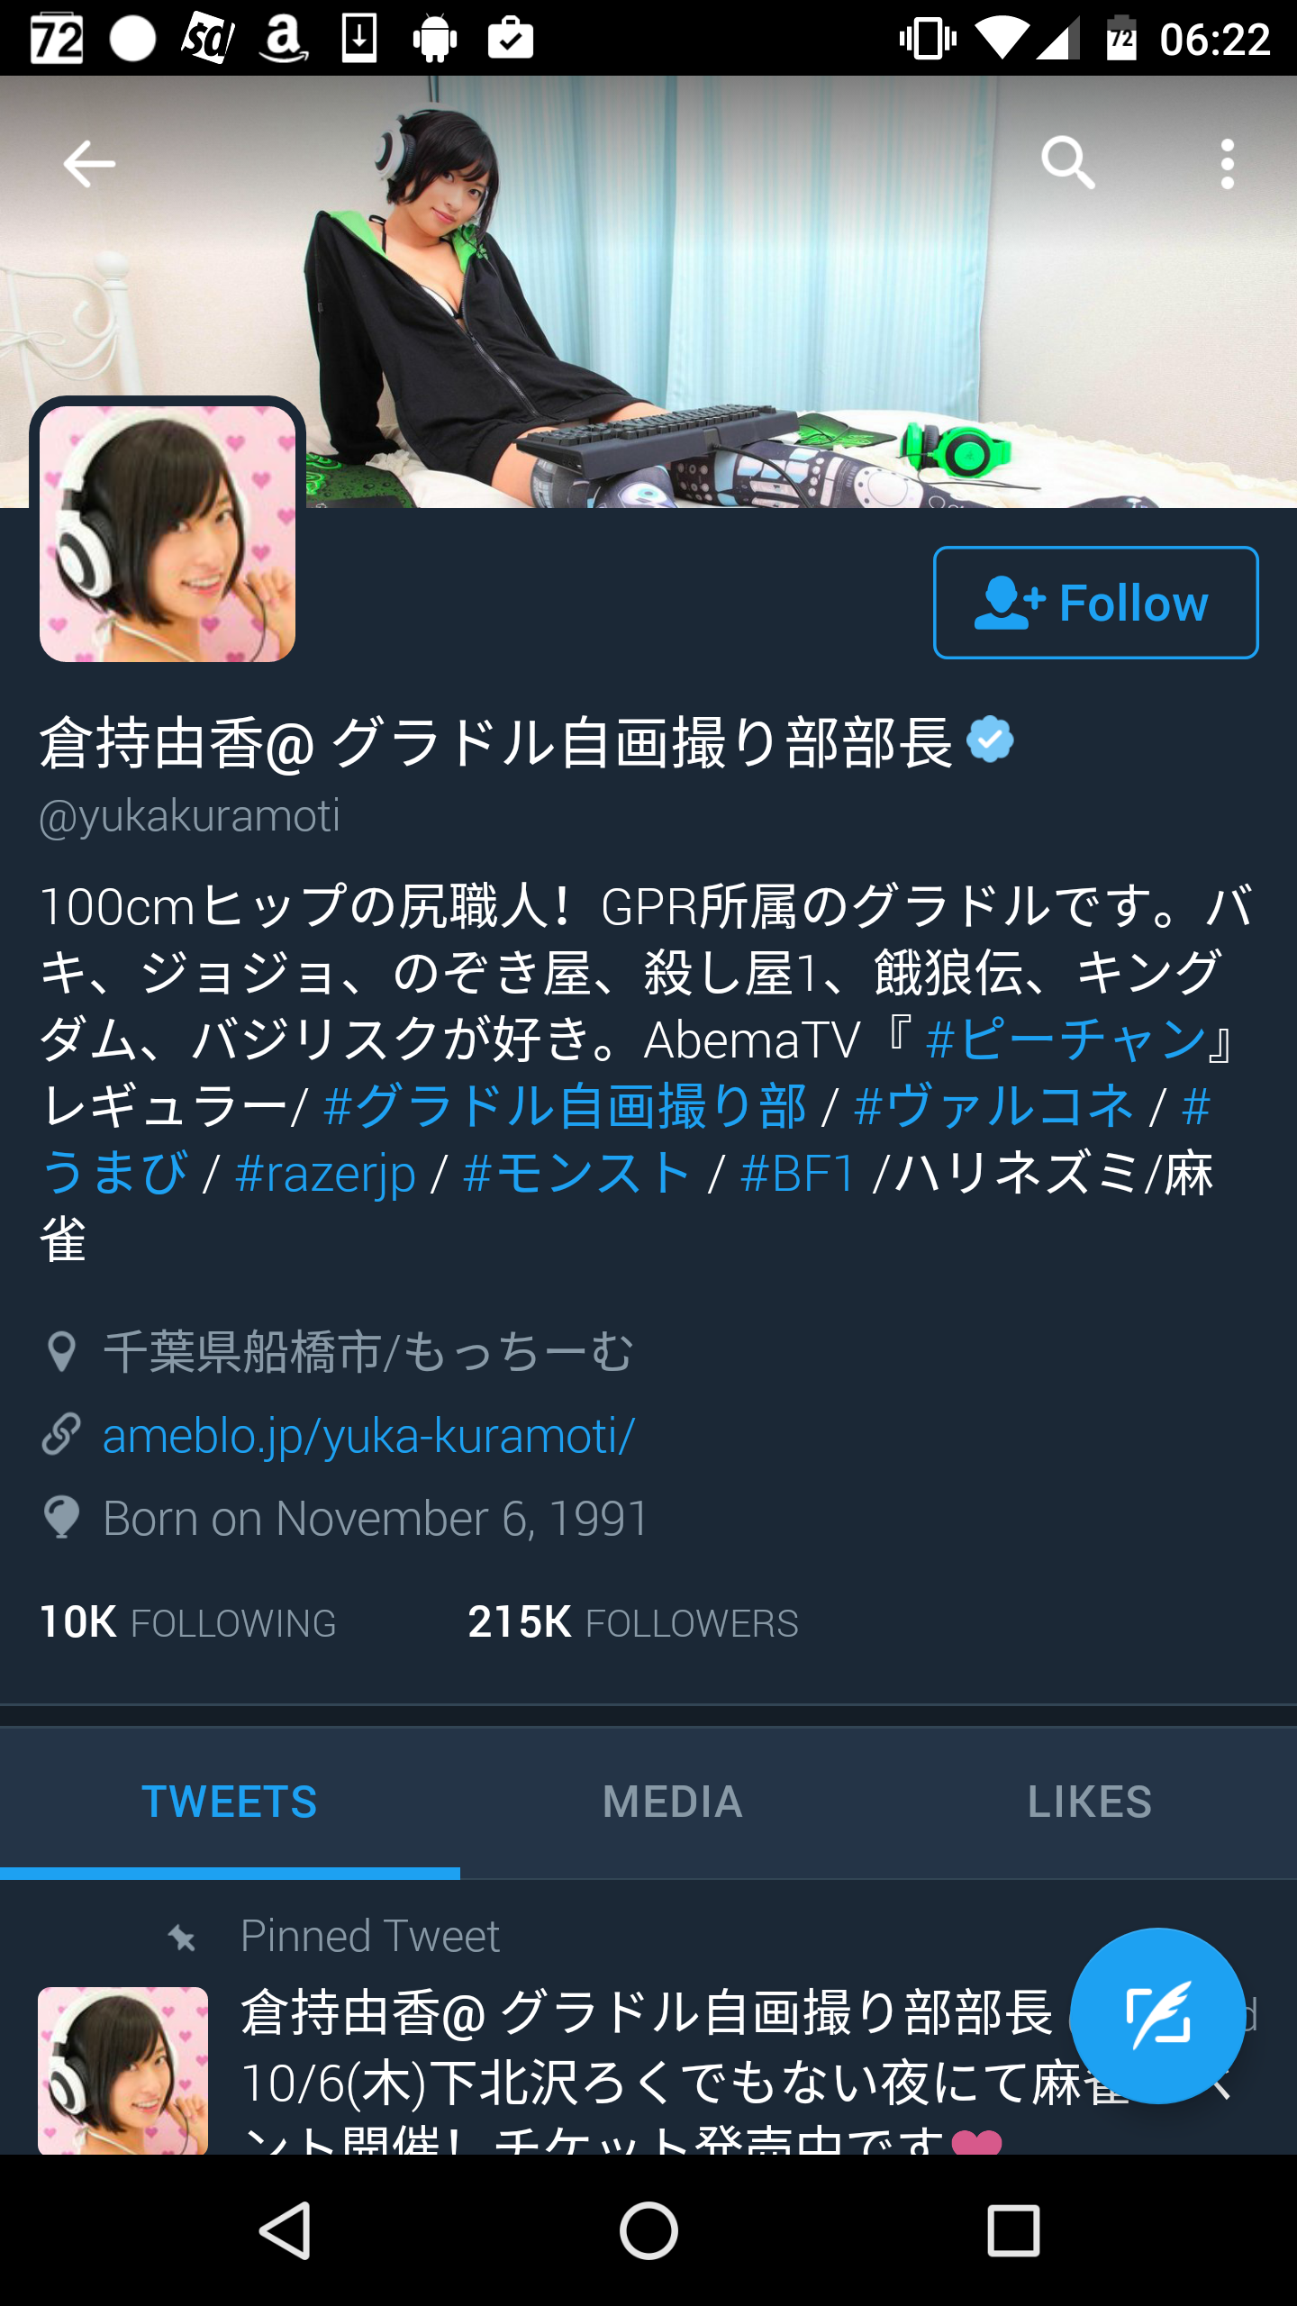Tap the Android recent apps button
1297x2306 pixels.
pos(1013,2230)
